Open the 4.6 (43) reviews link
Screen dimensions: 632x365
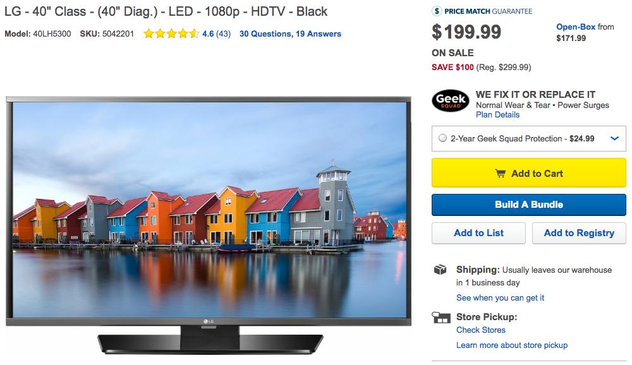(216, 34)
